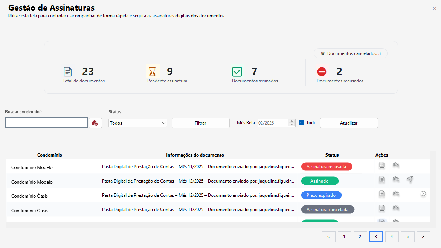
Task: Click document info text in the Assinatura cancelada row
Action: (198, 210)
